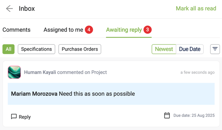The height and width of the screenshot is (130, 222).
Task: Open the Assigned to me tab
Action: [63, 30]
